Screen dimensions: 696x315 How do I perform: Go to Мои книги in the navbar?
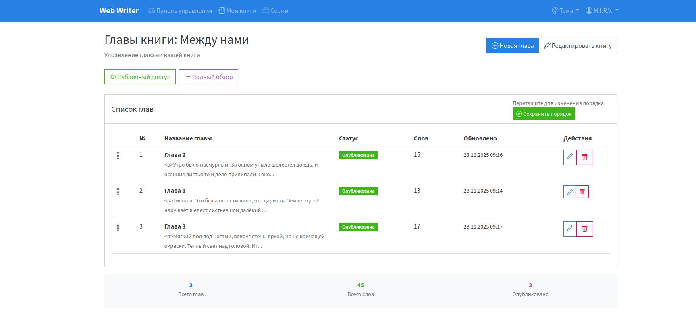coord(237,11)
